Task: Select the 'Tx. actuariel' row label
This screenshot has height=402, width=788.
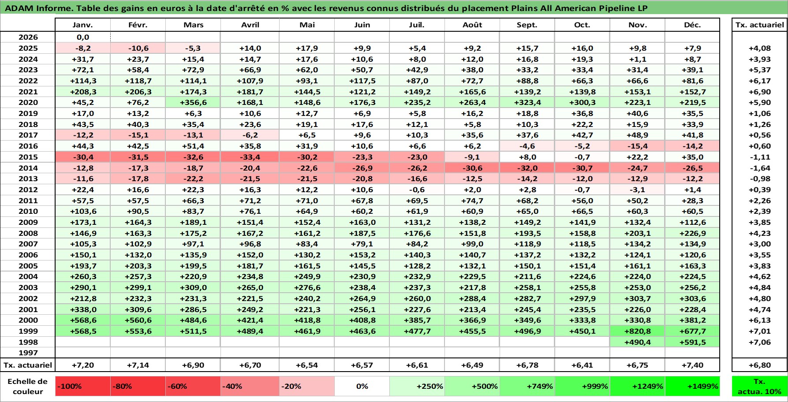Action: click(28, 365)
